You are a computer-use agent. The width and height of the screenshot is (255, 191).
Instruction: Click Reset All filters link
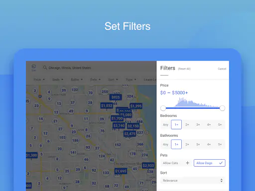pyautogui.click(x=184, y=69)
